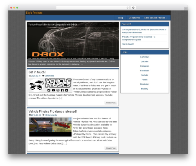Reload the page with the browser refresh icon

[x=127, y=7]
